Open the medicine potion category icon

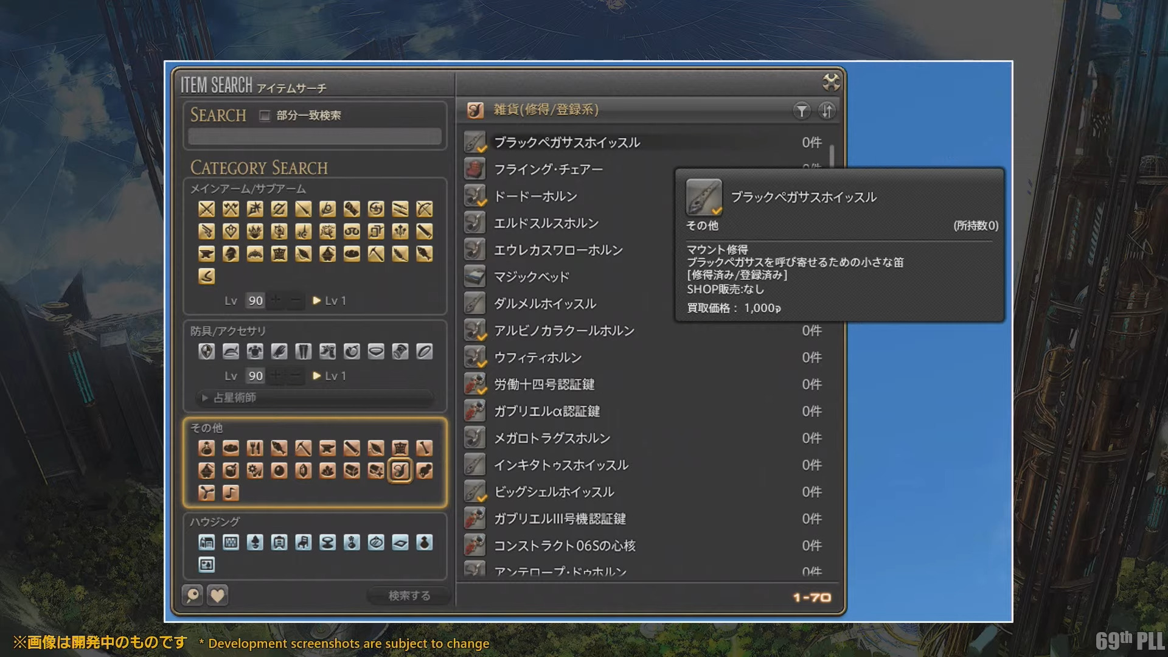206,448
